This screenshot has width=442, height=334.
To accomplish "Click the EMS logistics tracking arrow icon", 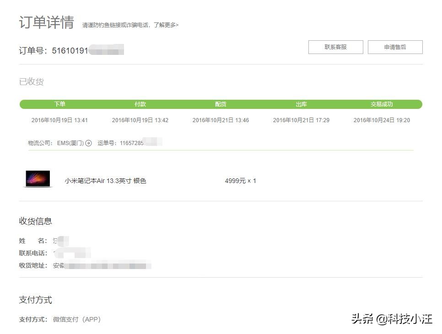I will [88, 142].
